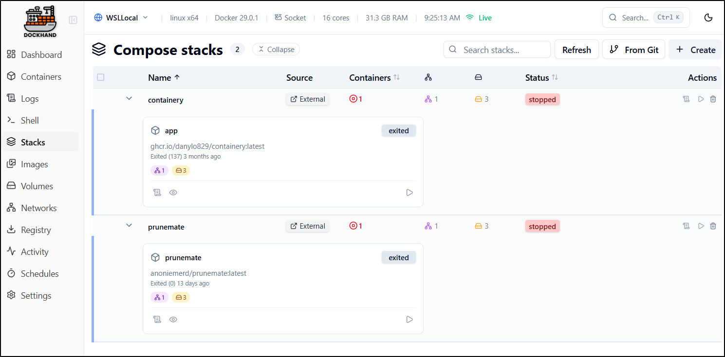Start the app container play icon

[x=409, y=193]
